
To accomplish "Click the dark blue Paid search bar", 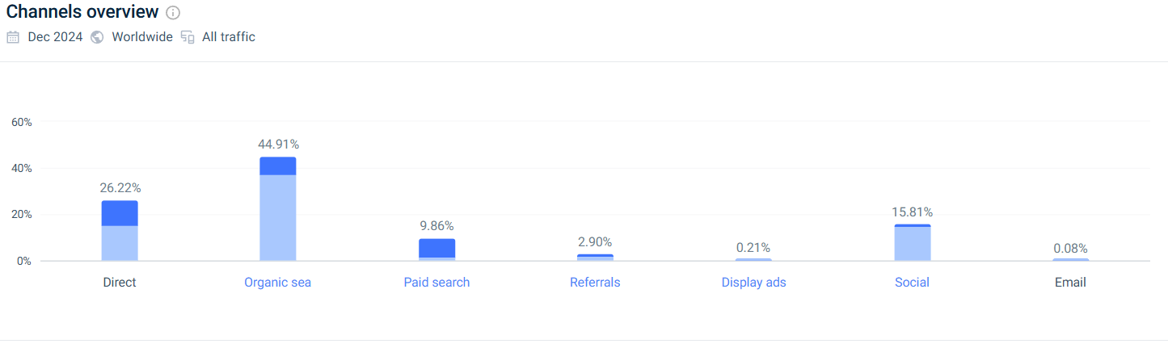I will point(436,248).
